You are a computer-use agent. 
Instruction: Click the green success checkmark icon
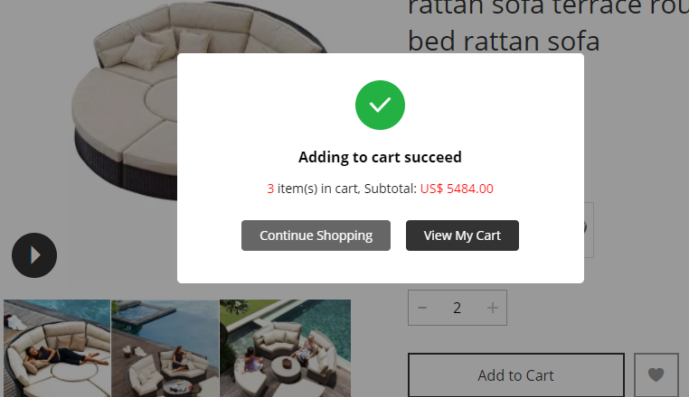pyautogui.click(x=380, y=105)
